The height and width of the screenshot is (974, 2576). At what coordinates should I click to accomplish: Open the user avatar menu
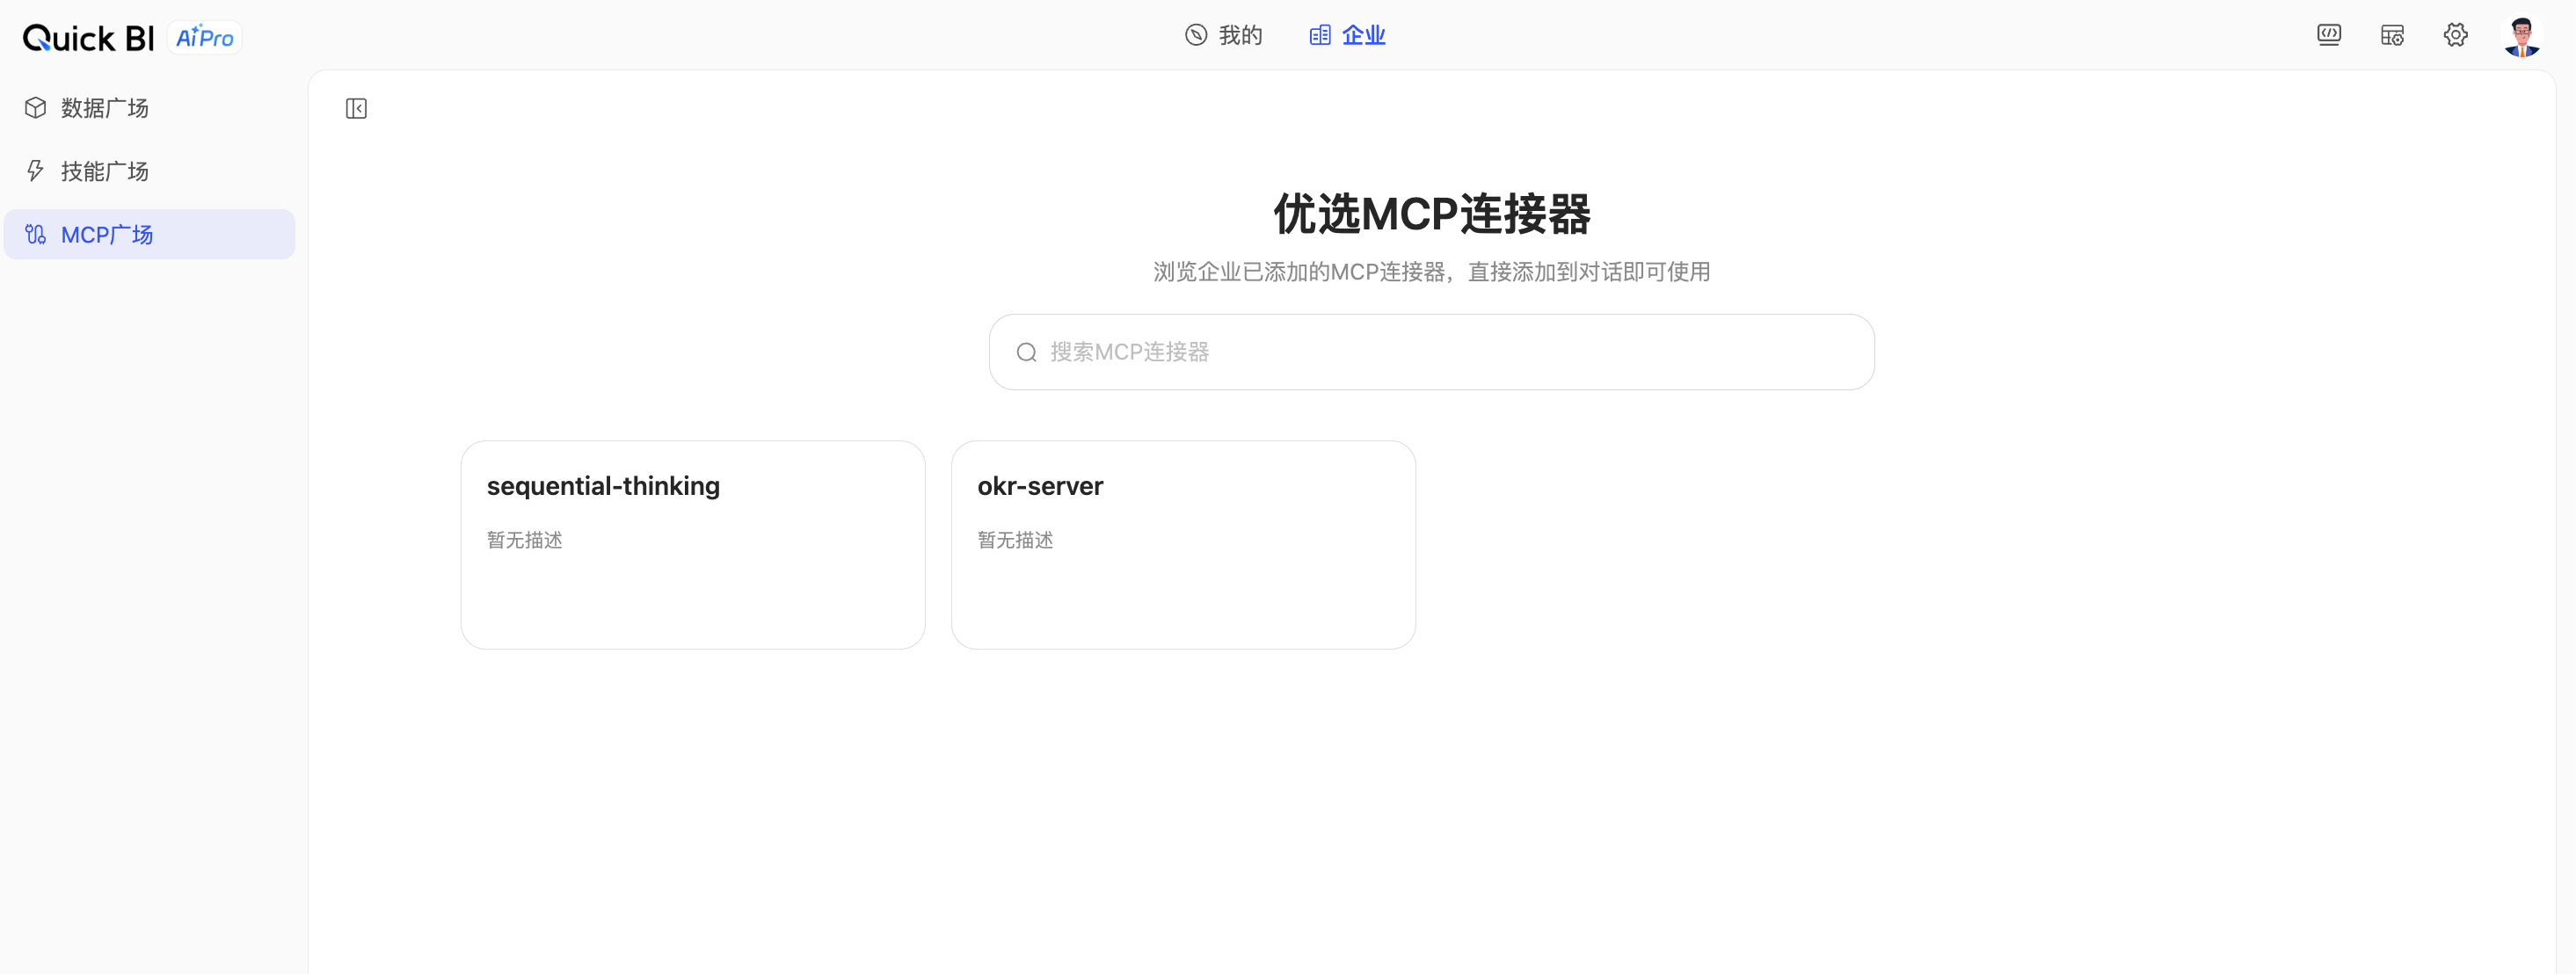pyautogui.click(x=2521, y=36)
